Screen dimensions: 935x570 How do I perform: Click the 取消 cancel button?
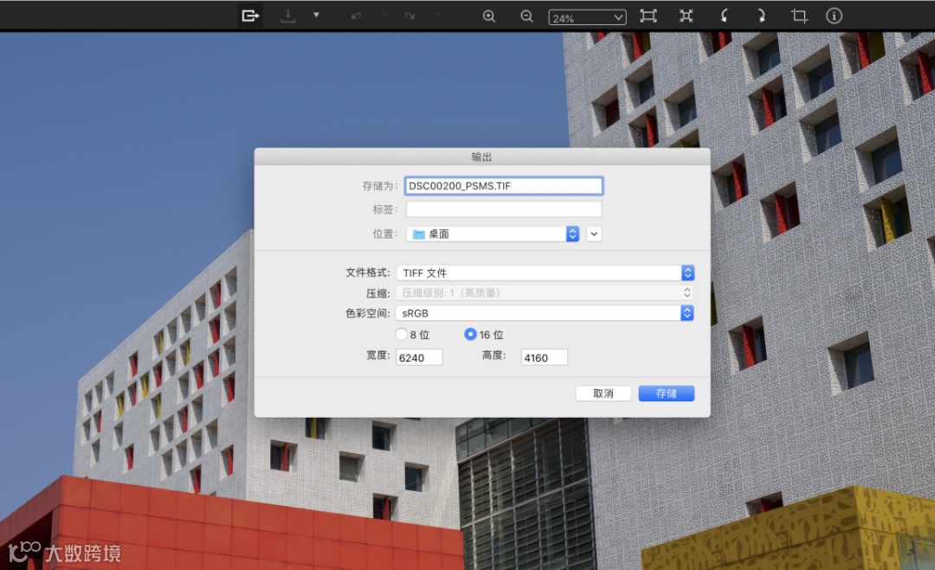click(x=603, y=394)
